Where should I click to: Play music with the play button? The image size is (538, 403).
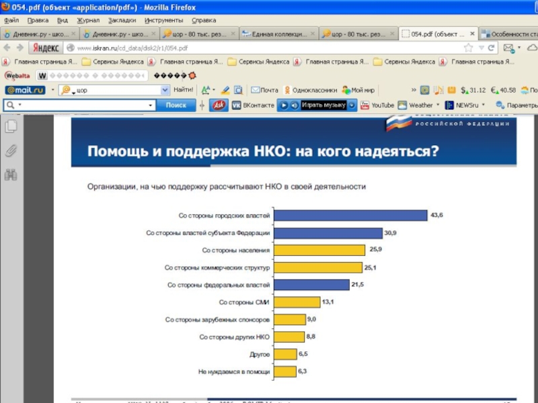point(284,105)
